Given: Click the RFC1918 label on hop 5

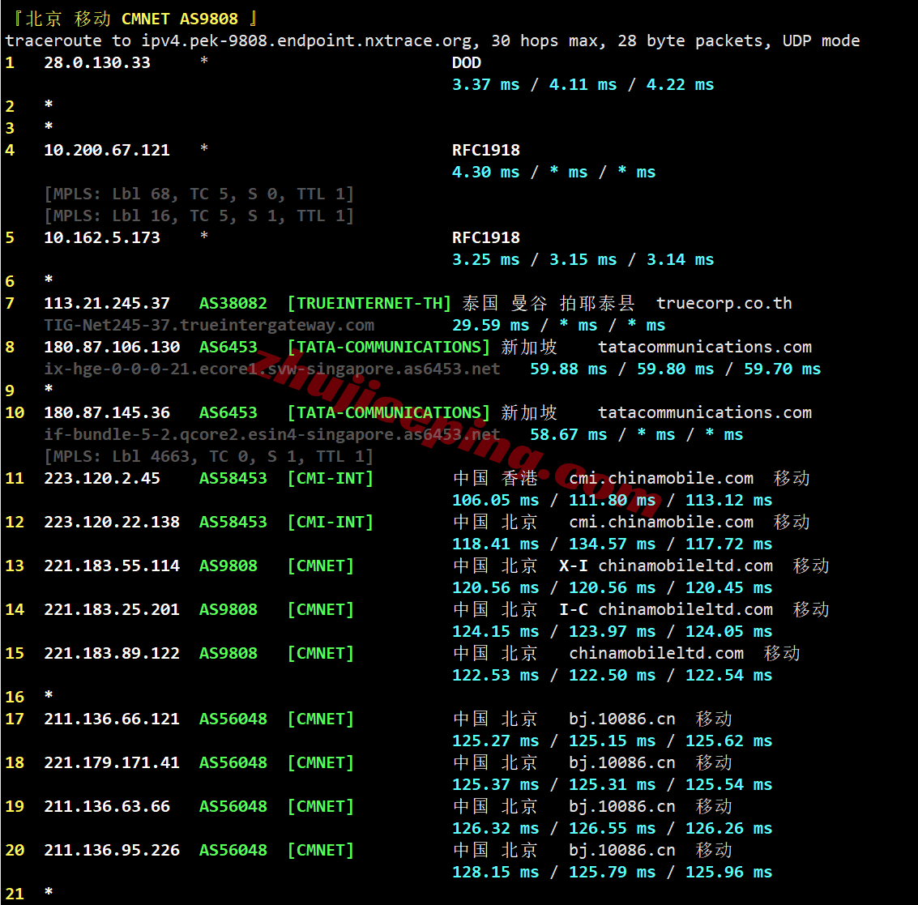Looking at the screenshot, I should (486, 237).
